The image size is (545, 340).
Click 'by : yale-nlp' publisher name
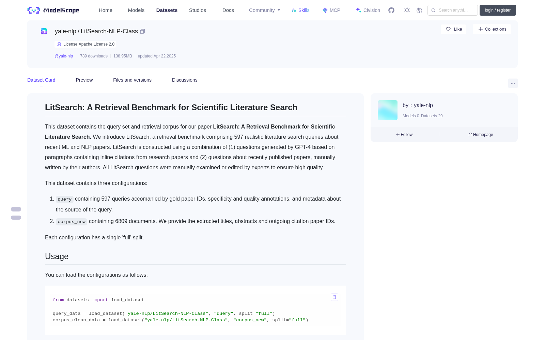point(418,105)
